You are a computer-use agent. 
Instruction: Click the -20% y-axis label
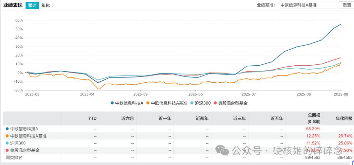click(x=18, y=90)
